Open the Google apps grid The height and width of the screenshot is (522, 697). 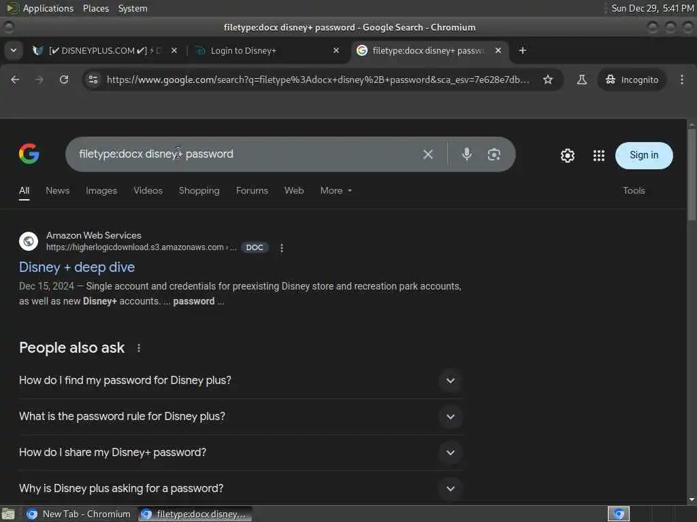click(599, 156)
